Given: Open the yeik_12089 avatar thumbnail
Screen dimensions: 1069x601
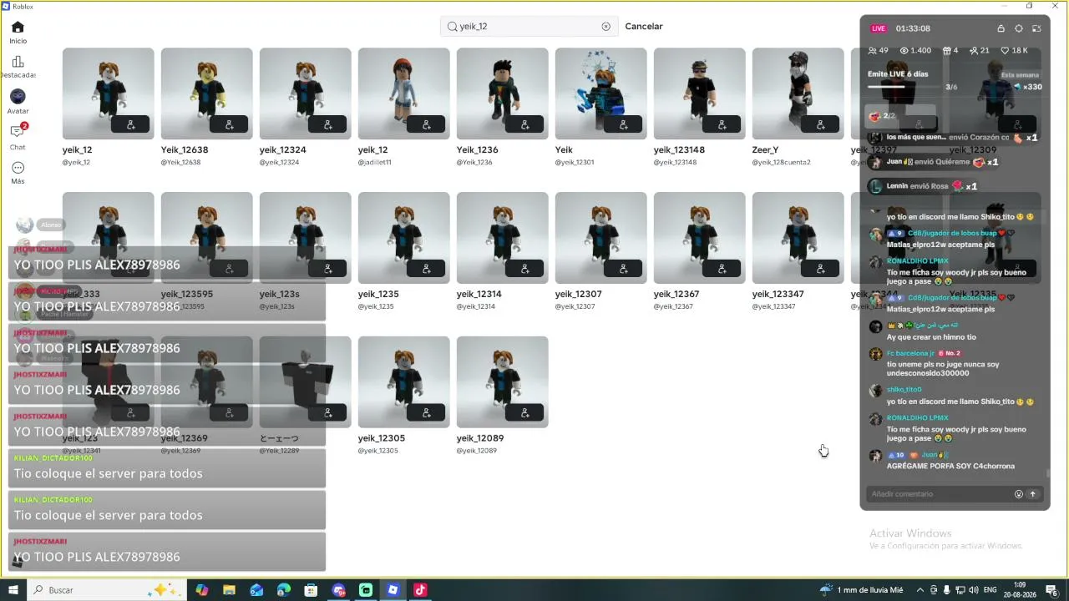Looking at the screenshot, I should tap(502, 382).
